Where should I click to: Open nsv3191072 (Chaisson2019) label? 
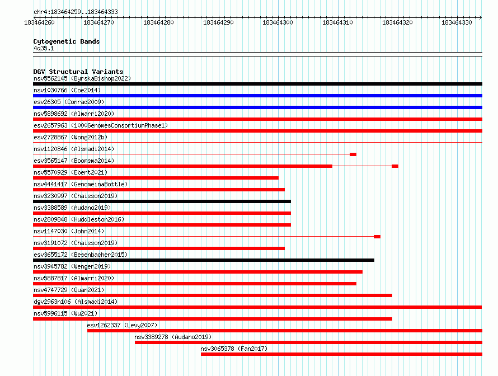tap(76, 243)
